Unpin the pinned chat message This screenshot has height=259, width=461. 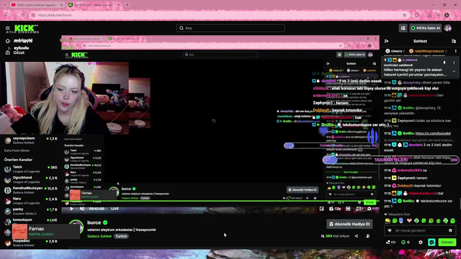pyautogui.click(x=444, y=63)
